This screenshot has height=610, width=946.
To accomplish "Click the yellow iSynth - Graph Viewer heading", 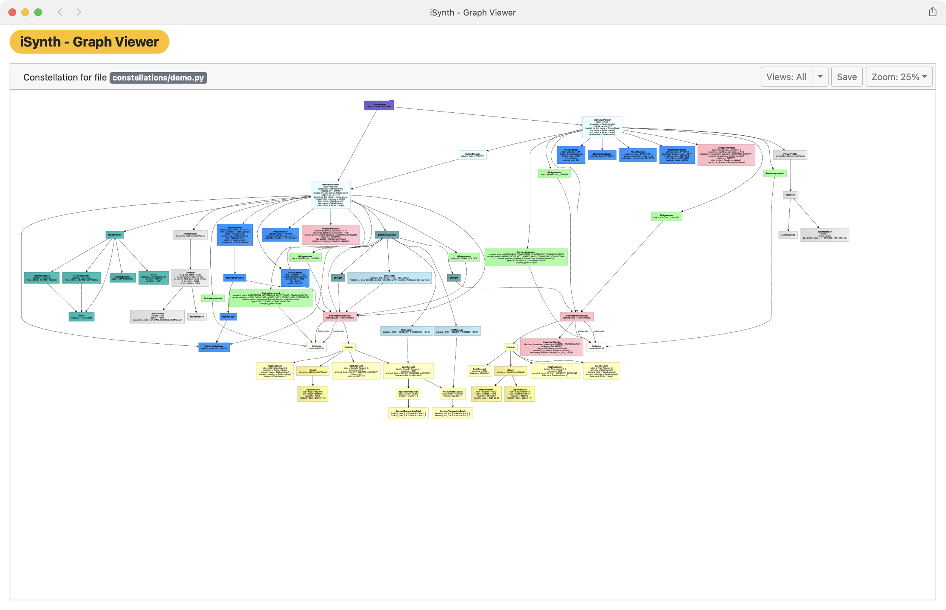I will (89, 42).
